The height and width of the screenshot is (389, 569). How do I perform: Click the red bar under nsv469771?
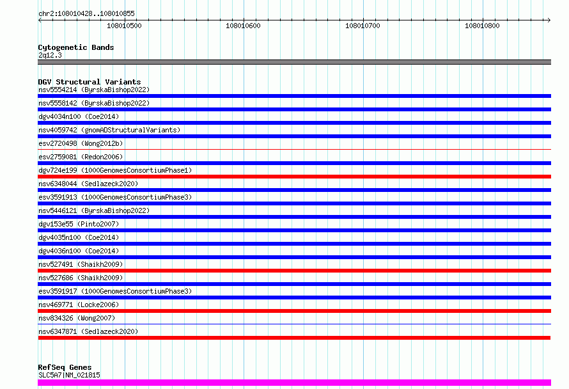point(294,311)
